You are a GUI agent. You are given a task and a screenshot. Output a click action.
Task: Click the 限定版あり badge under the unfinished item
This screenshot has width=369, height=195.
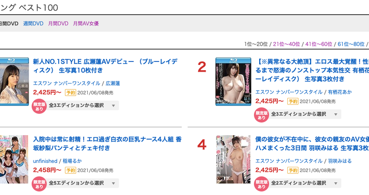(x=39, y=184)
